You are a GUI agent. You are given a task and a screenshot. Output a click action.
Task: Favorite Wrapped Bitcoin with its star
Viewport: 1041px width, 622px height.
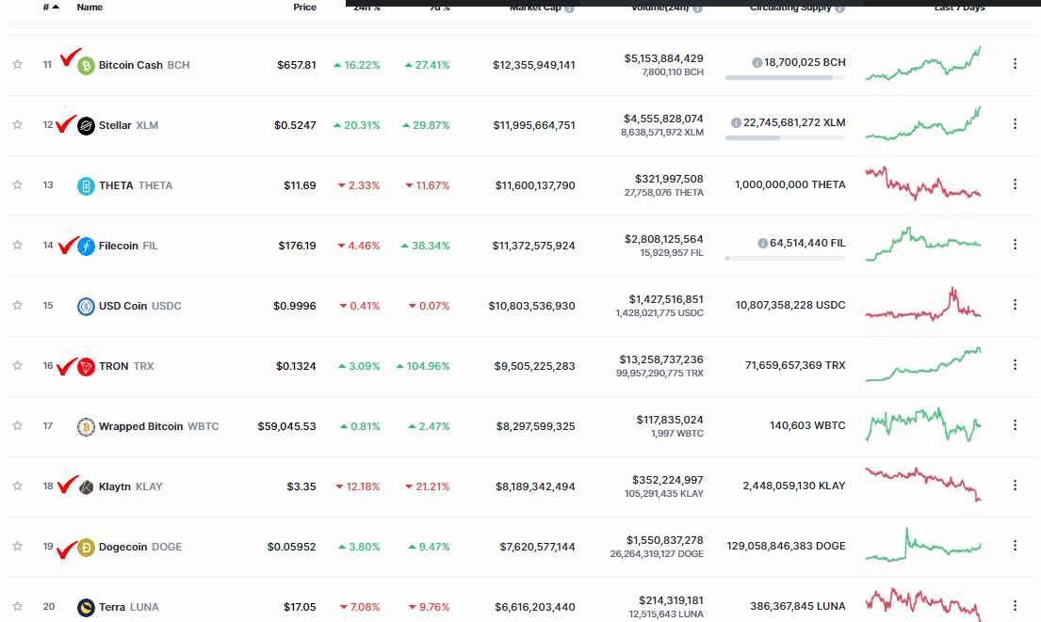point(18,425)
